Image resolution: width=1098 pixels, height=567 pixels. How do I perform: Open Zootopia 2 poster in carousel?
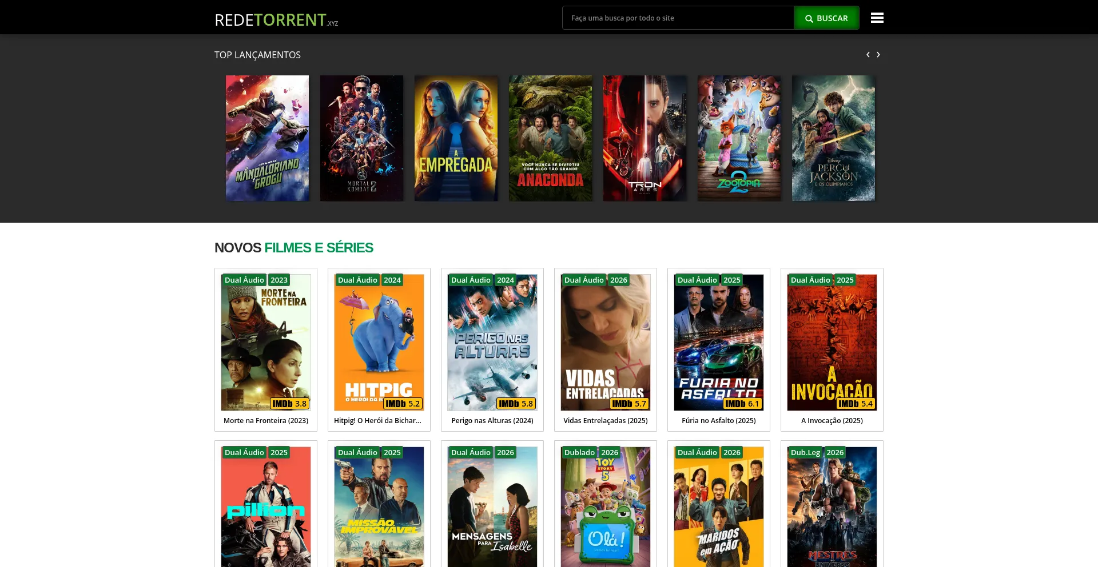coord(739,138)
